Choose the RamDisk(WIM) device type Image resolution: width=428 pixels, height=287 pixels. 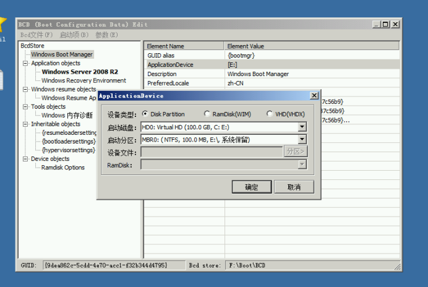pos(207,114)
